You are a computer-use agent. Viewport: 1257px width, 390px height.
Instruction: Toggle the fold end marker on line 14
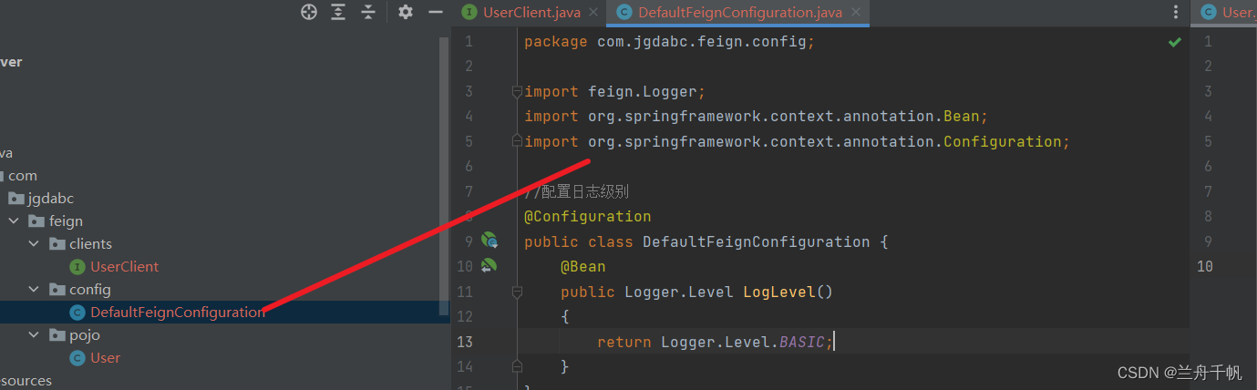517,366
